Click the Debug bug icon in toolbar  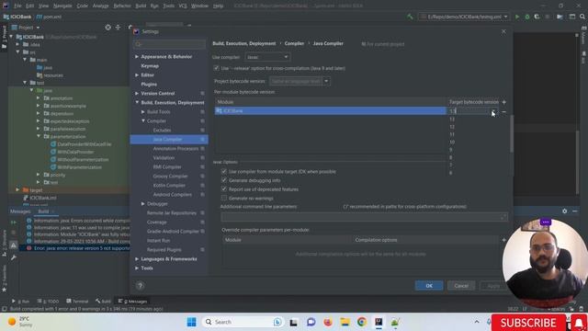[x=526, y=17]
